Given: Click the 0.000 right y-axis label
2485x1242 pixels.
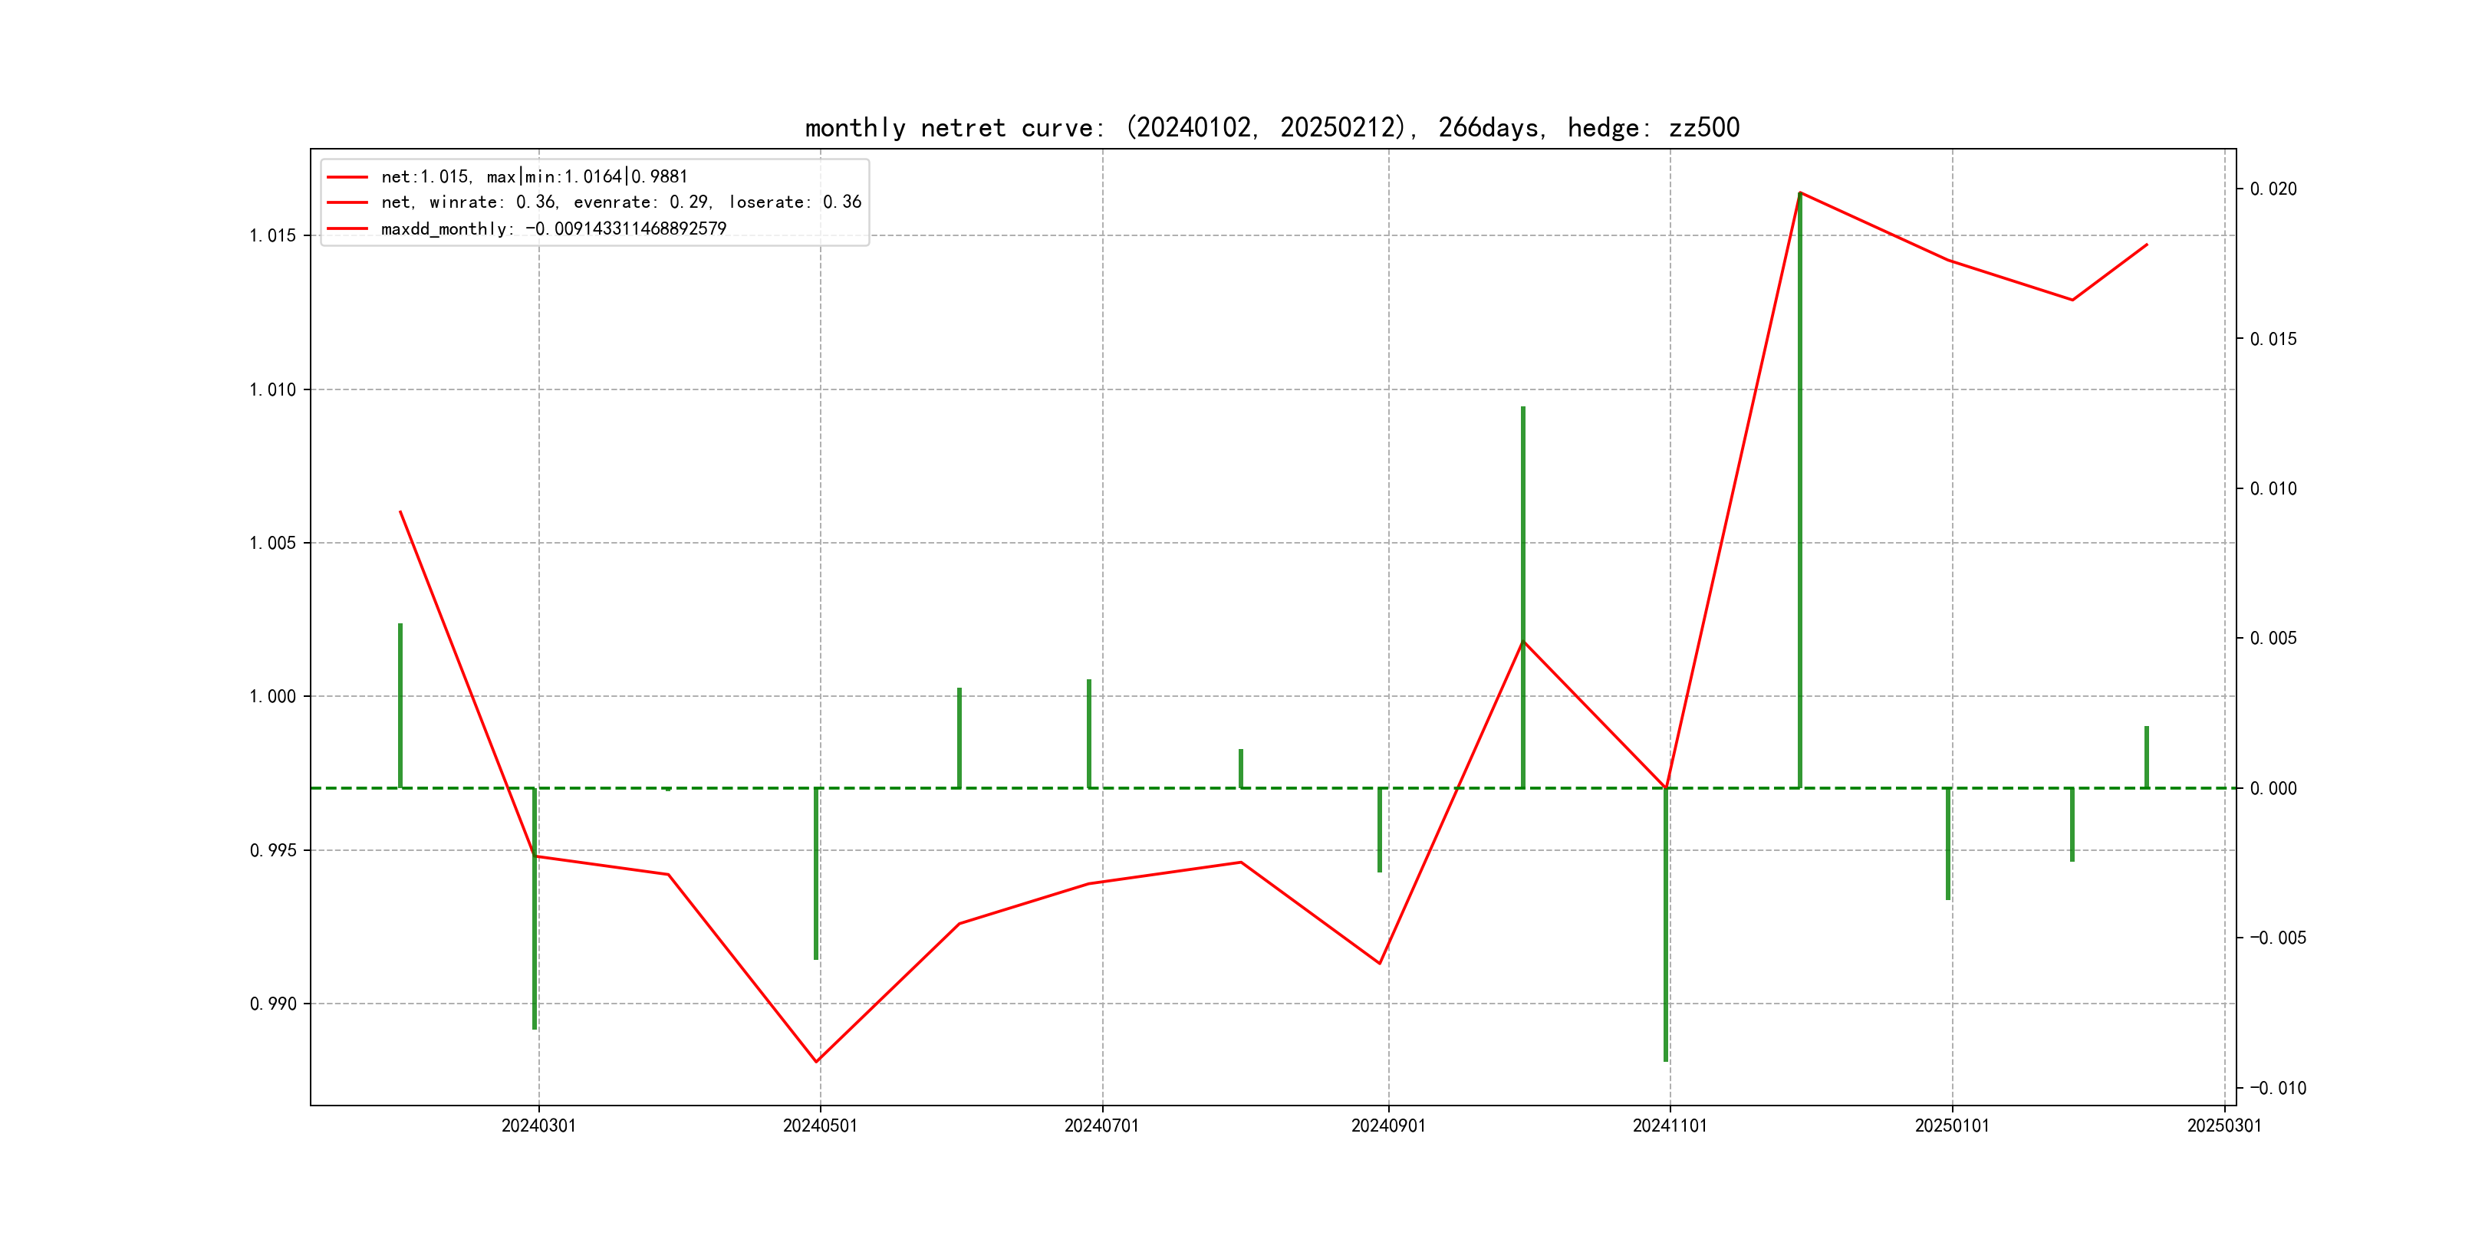Looking at the screenshot, I should 2273,789.
